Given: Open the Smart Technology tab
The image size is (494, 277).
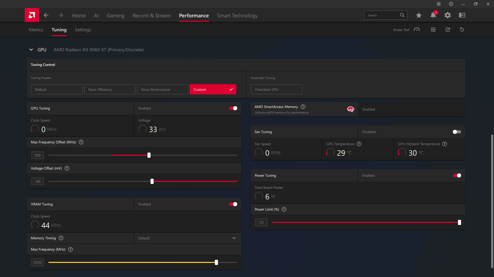Looking at the screenshot, I should pos(237,16).
